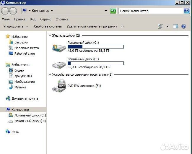Screen dimensions: 192x154
Task: Click the green refresh button
Action: click(x=113, y=11)
